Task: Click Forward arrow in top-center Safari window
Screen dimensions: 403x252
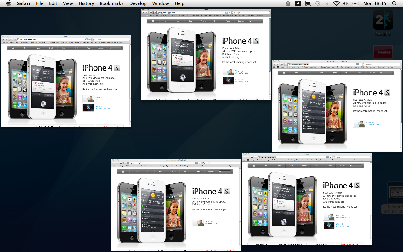Action: click(146, 13)
